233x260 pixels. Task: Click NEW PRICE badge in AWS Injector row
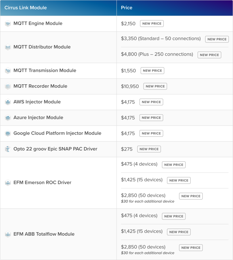(151, 102)
